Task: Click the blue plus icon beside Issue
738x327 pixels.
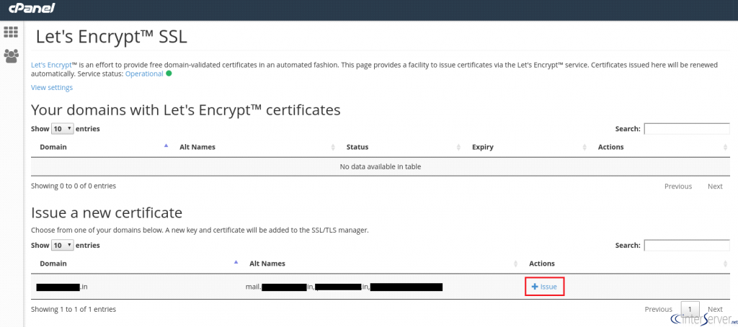Action: pyautogui.click(x=535, y=287)
